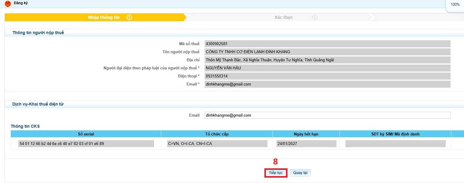Screen dimensions: 464x183
Task: Click the empty SĐT ký SIM/Mã định danh field
Action: [x=396, y=144]
